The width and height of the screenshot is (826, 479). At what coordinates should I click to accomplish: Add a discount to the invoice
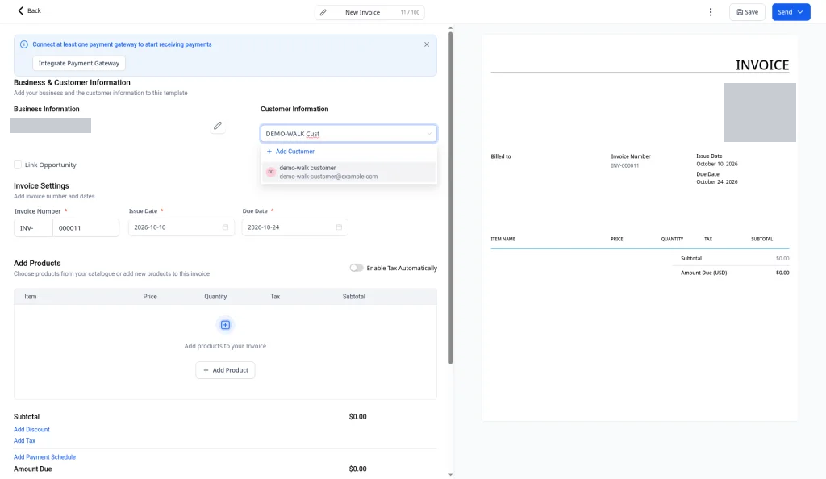tap(31, 430)
